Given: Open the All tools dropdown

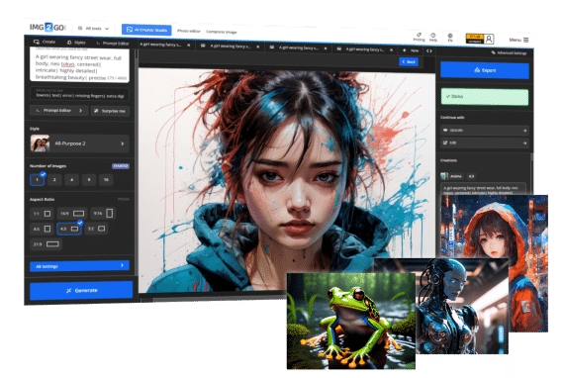Looking at the screenshot, I should (x=94, y=28).
